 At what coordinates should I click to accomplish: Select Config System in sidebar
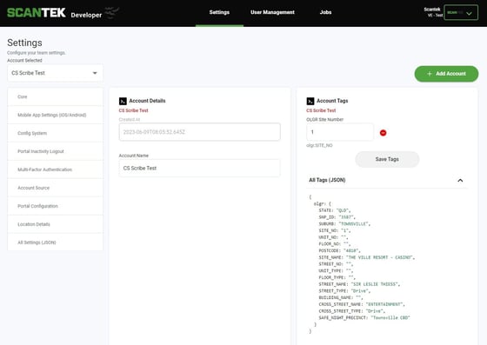pos(55,133)
